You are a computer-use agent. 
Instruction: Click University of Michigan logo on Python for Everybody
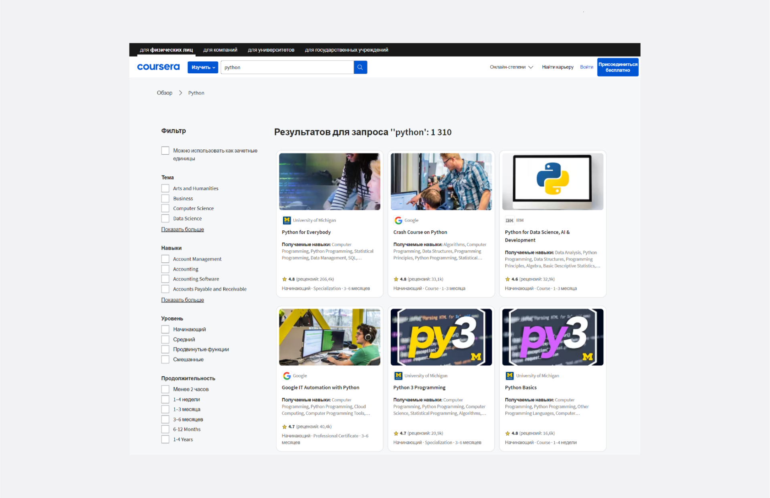point(287,220)
